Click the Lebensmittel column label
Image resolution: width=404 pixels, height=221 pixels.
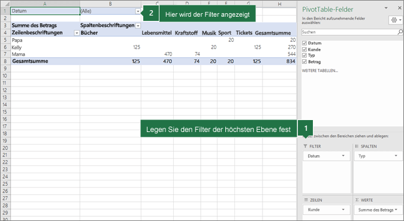tap(156, 33)
